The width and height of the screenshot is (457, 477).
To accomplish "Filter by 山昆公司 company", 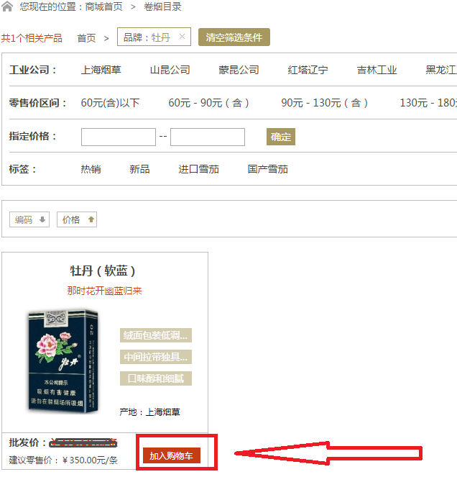I will pos(170,70).
